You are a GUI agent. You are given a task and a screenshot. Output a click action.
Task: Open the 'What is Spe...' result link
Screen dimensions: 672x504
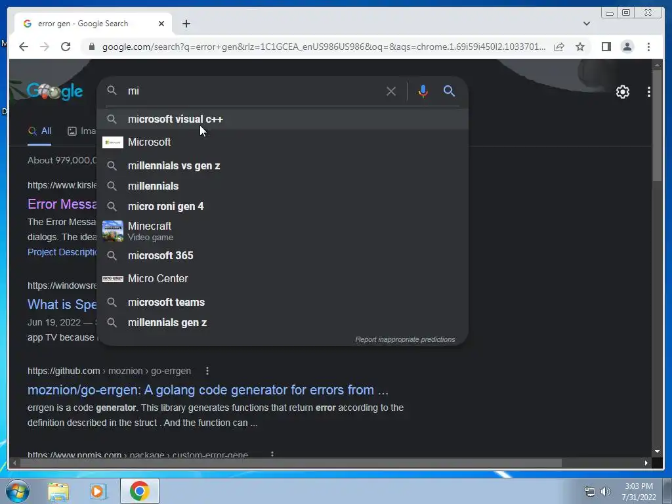point(62,304)
